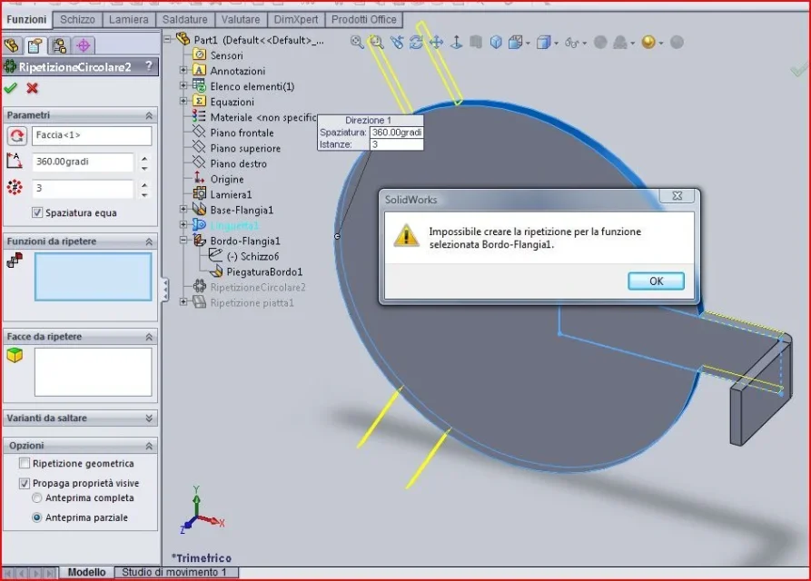811x581 pixels.
Task: Select Piano destro in the tree
Action: tap(239, 163)
